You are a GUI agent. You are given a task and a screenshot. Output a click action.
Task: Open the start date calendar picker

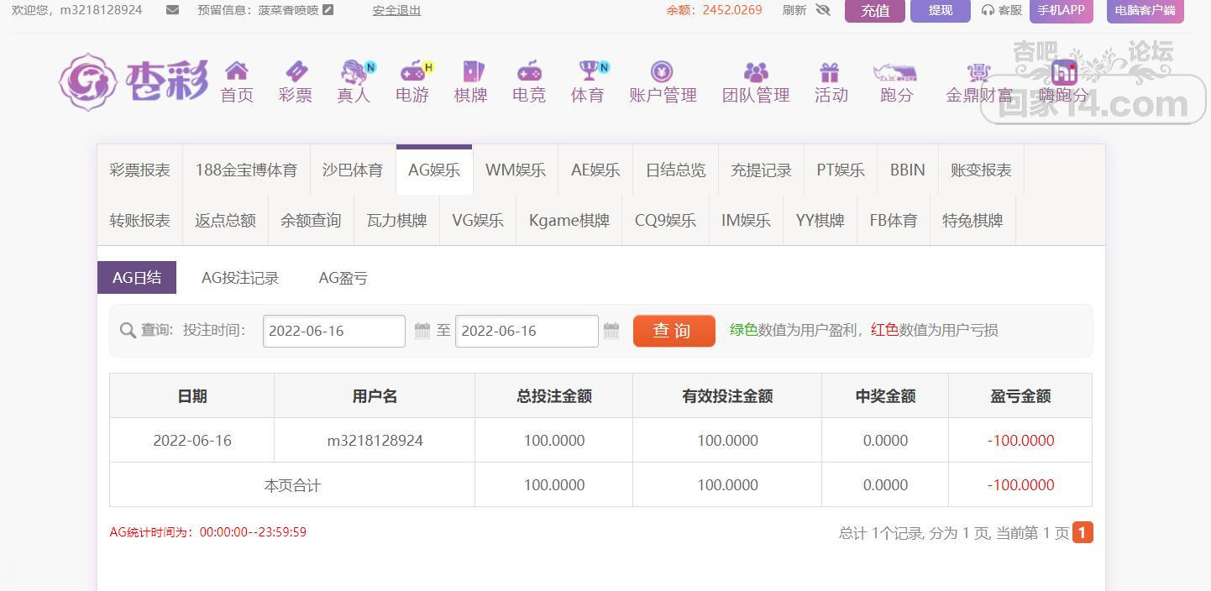(422, 331)
